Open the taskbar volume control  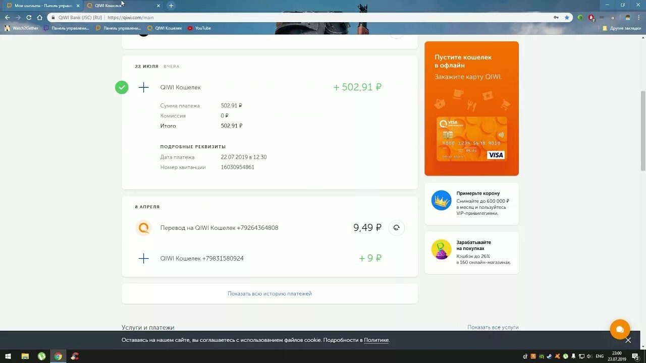[x=589, y=356]
